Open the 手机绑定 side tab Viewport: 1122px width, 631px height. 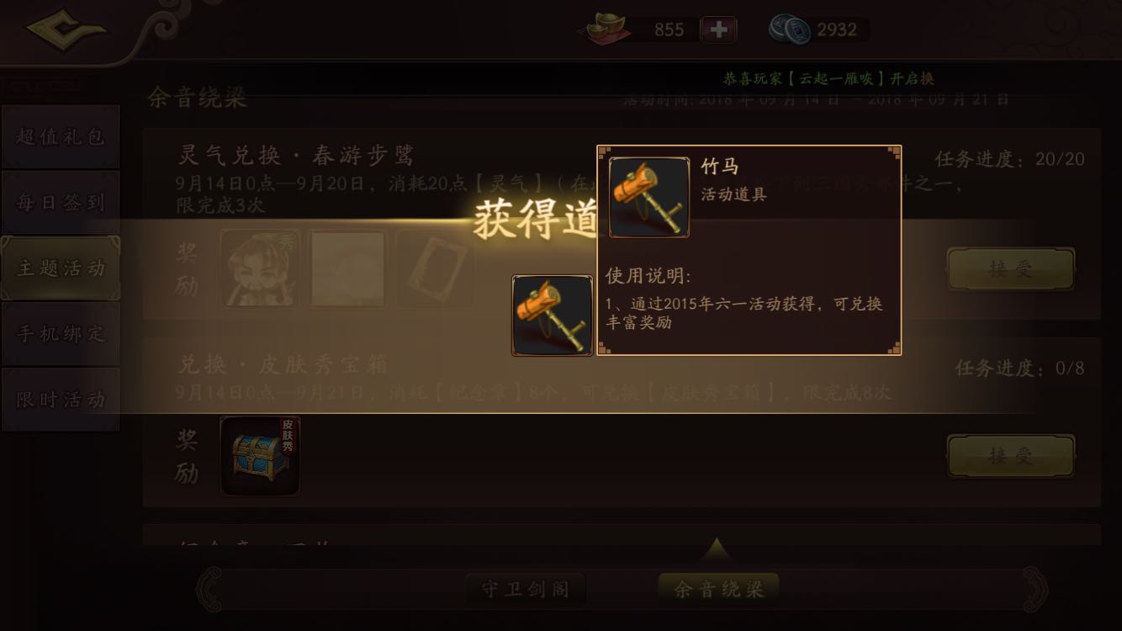[61, 333]
